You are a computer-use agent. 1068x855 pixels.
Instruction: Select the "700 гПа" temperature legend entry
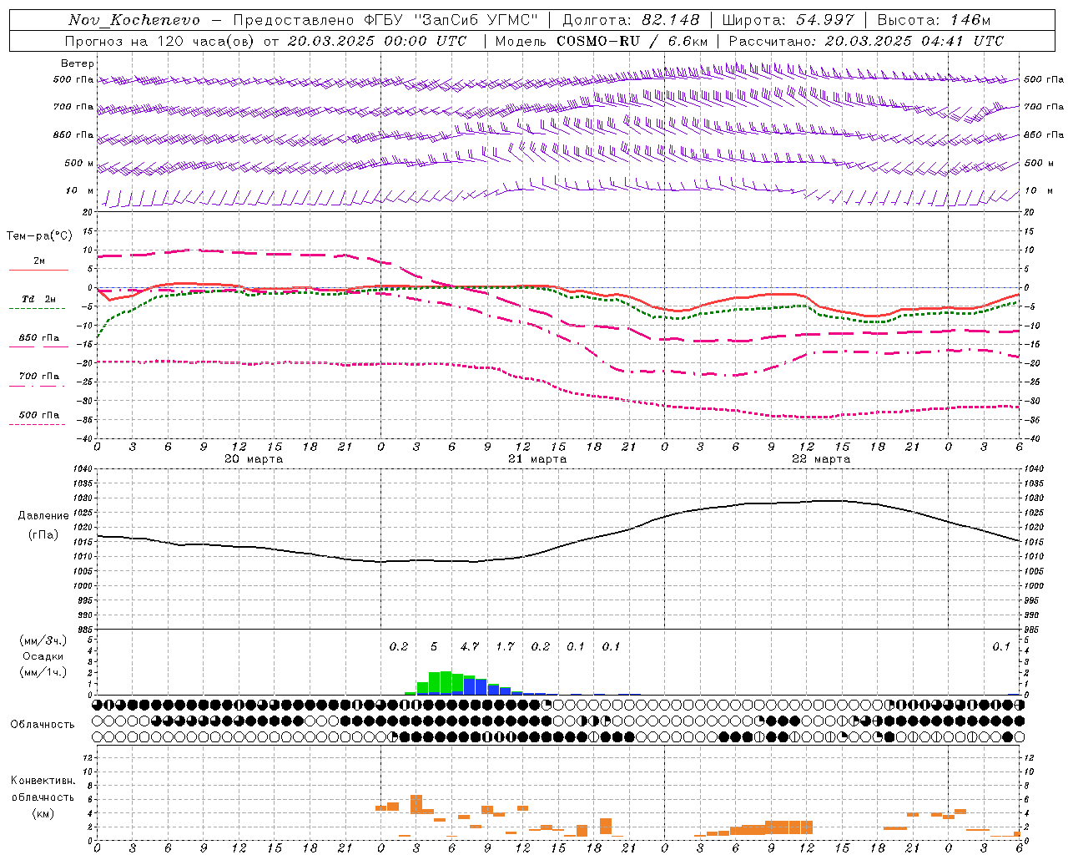coord(39,377)
